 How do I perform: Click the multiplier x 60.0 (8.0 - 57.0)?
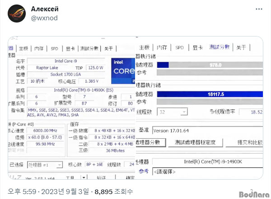click(45, 137)
